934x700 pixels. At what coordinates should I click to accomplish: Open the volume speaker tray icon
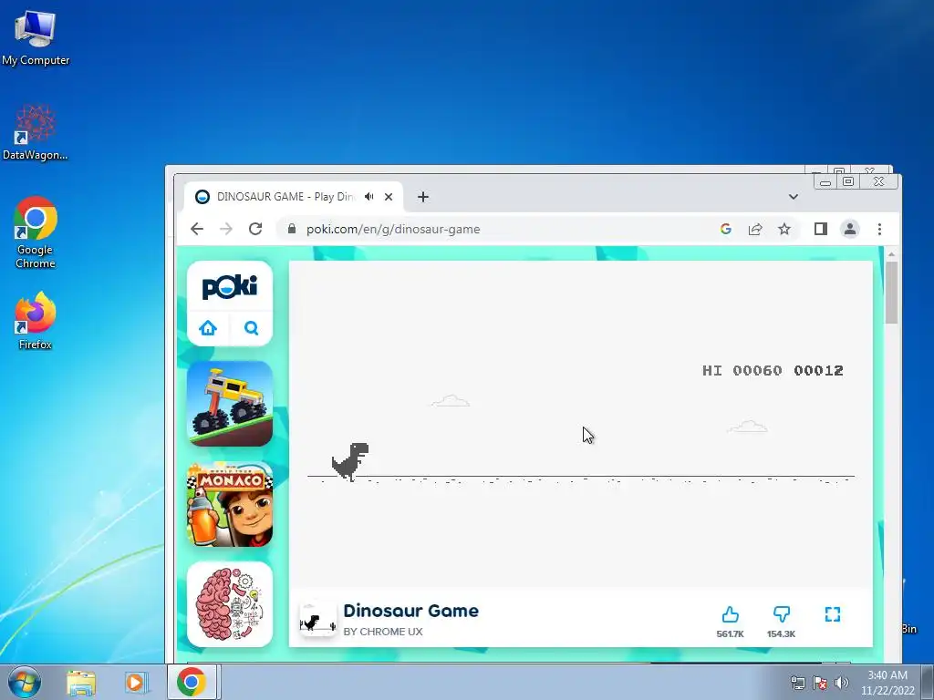[842, 683]
